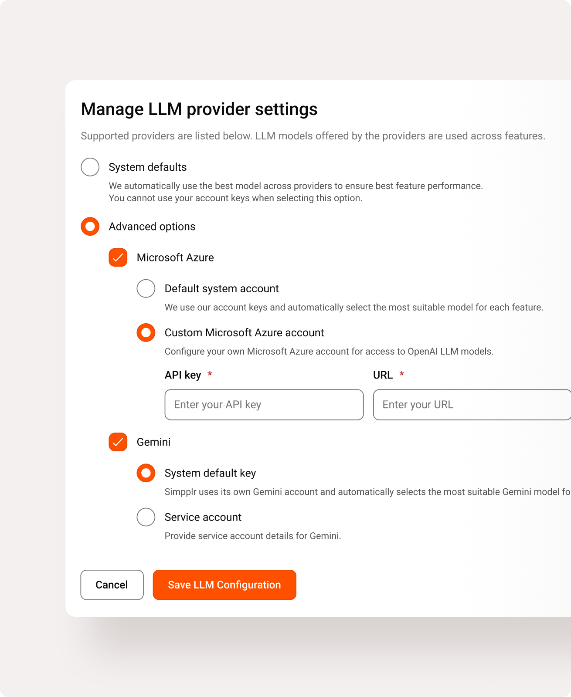The width and height of the screenshot is (571, 697).
Task: Click the 'We automatically use the best model' text
Action: click(x=296, y=186)
